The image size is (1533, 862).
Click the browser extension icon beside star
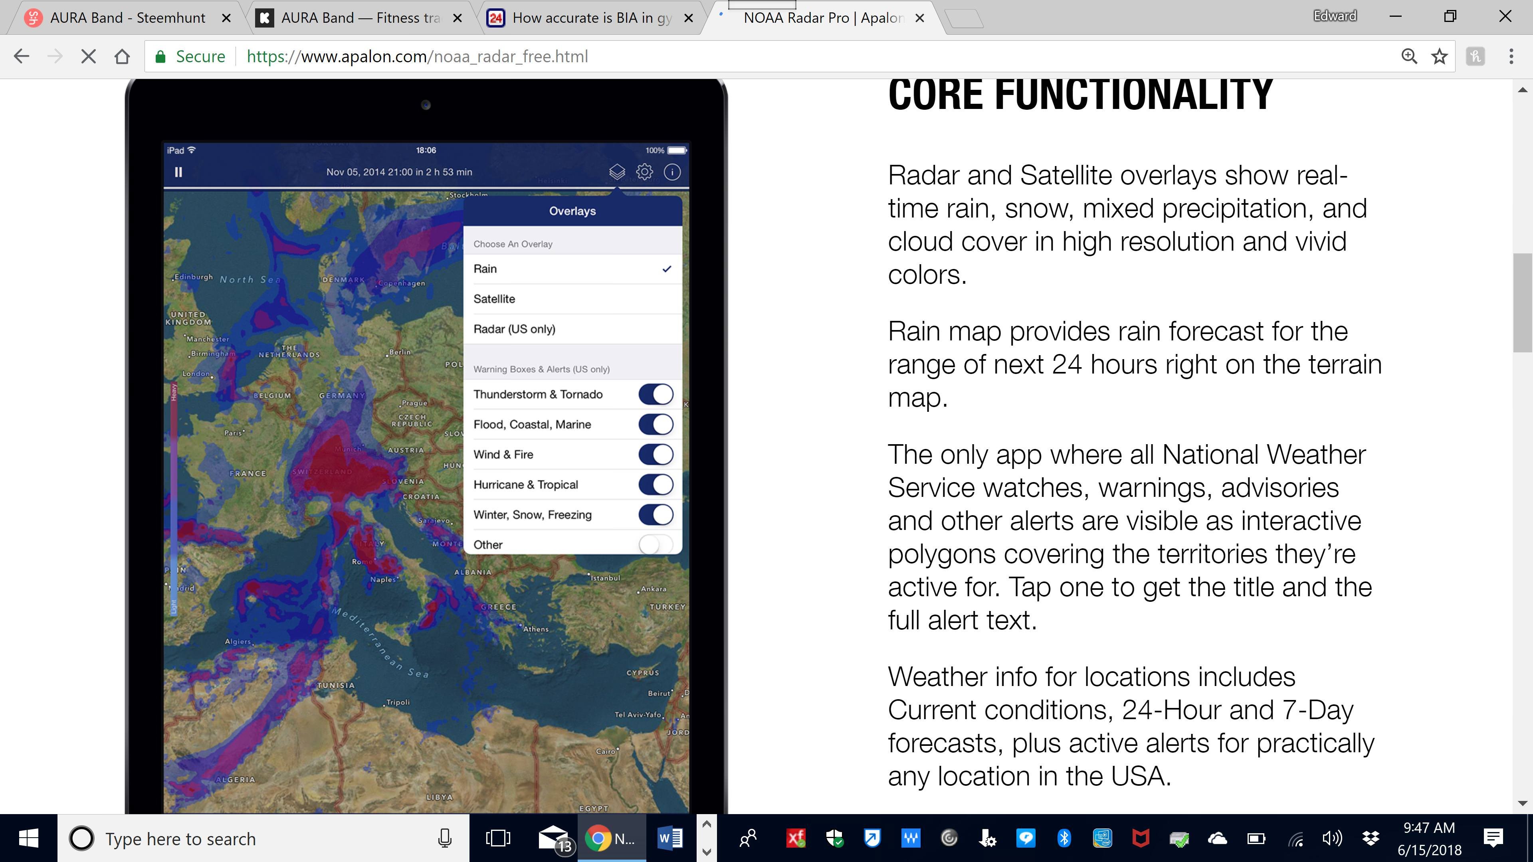(x=1475, y=57)
